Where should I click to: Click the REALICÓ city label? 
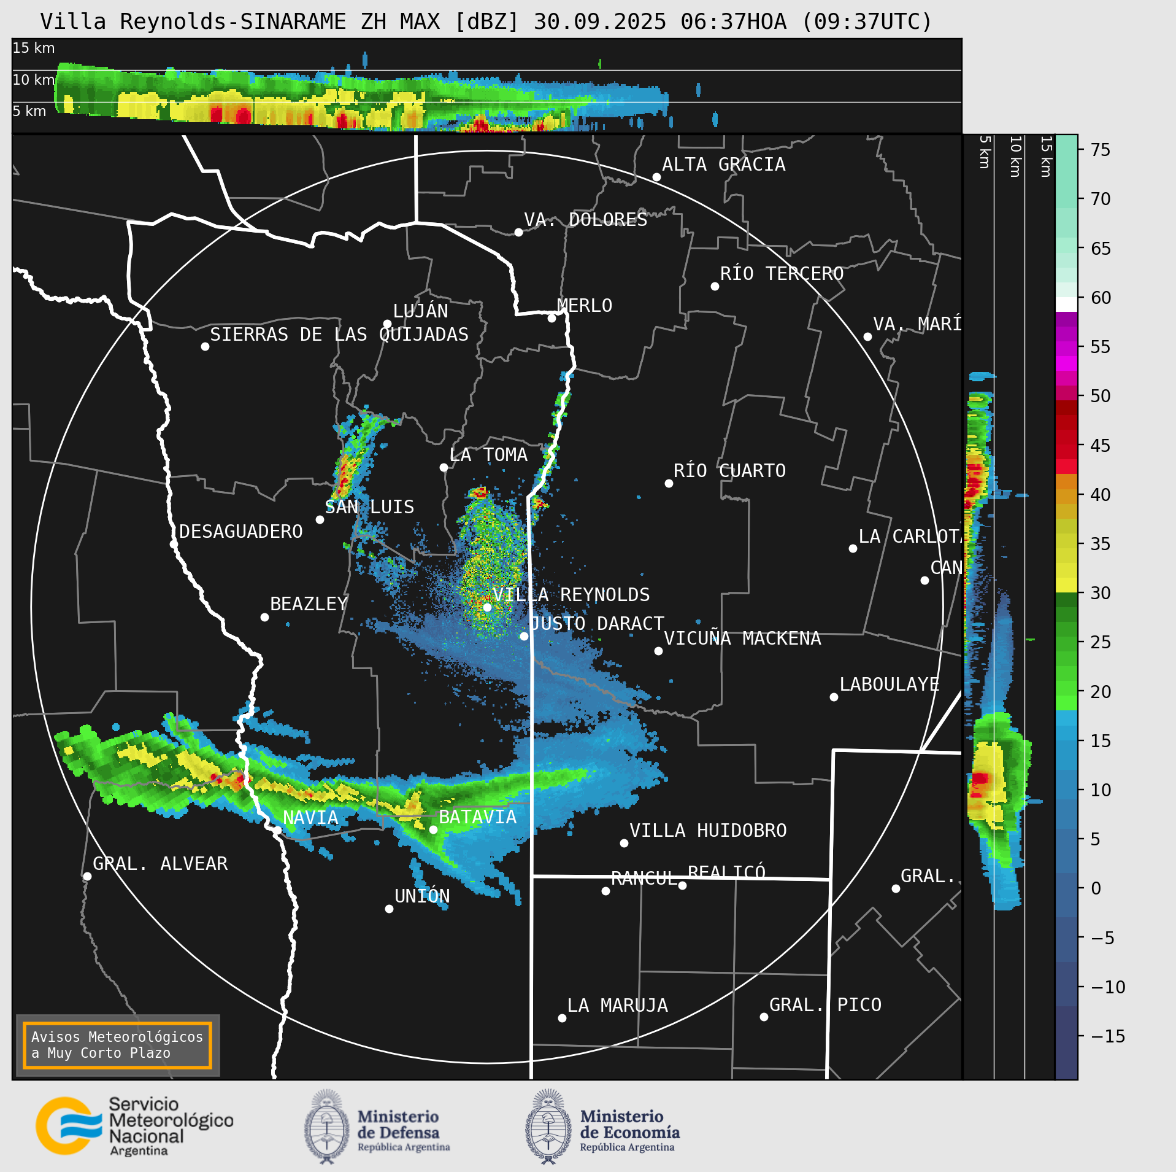click(726, 872)
